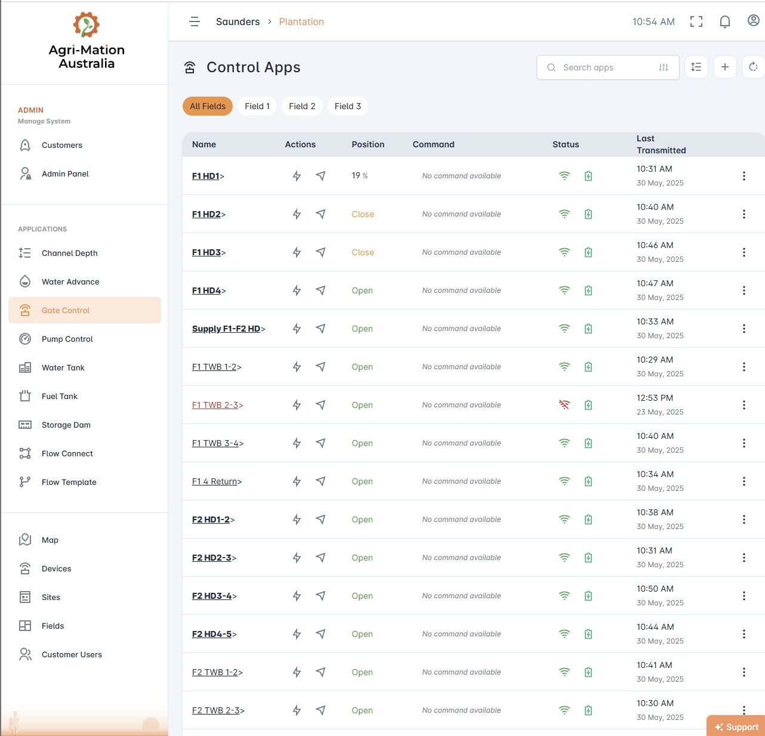The height and width of the screenshot is (736, 765).
Task: Open the Supply F1-F2 HD link
Action: tap(226, 329)
